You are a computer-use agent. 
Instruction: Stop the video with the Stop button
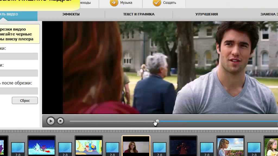pyautogui.click(x=60, y=121)
